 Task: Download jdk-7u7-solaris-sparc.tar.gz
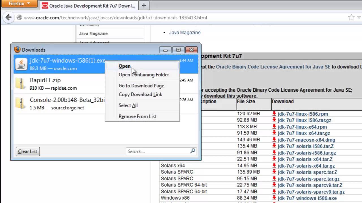tap(309, 179)
